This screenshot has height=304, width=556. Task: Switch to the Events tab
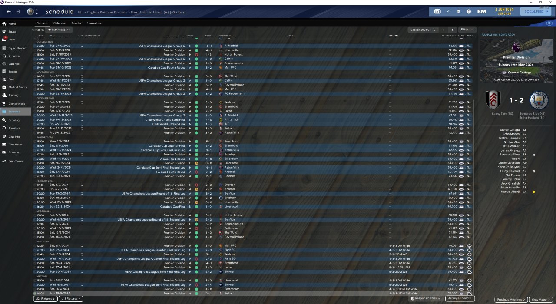tap(76, 23)
